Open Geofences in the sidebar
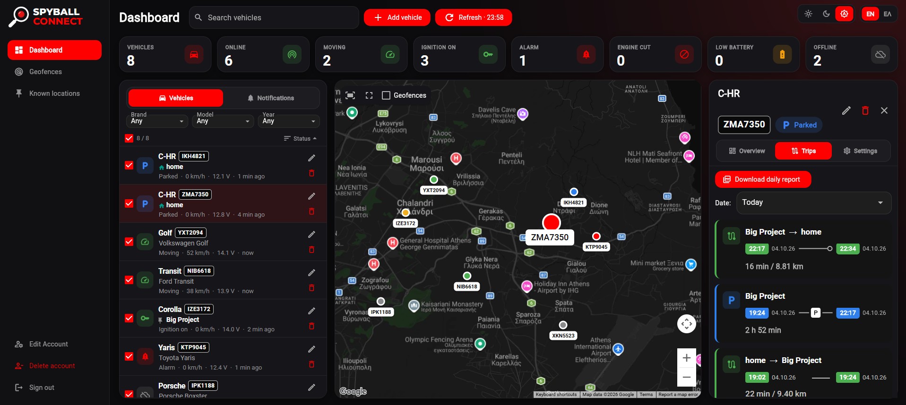Screen dimensions: 906x405 coord(54,72)
